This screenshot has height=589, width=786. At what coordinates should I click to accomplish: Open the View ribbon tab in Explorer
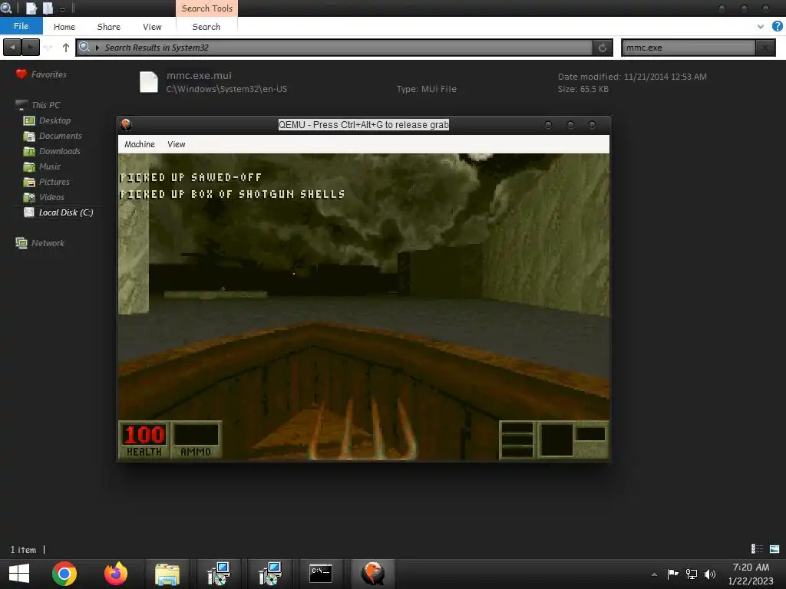152,27
